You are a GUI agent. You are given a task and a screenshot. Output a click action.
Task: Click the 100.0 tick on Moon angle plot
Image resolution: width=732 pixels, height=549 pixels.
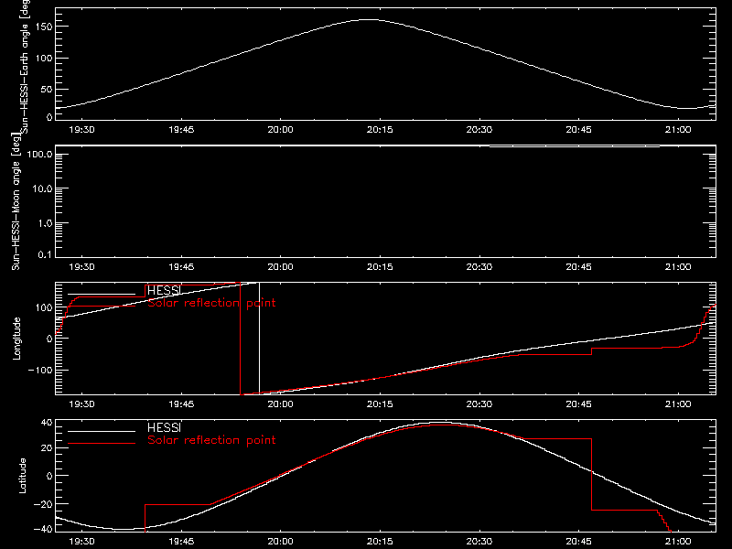click(39, 154)
